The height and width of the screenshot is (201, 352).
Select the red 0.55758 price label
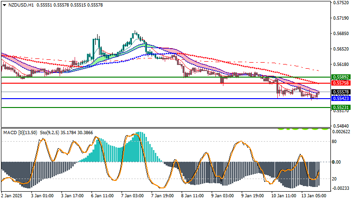341,83
